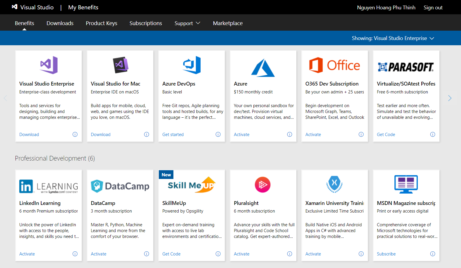Show info icon on SkillMeUp card

218,254
